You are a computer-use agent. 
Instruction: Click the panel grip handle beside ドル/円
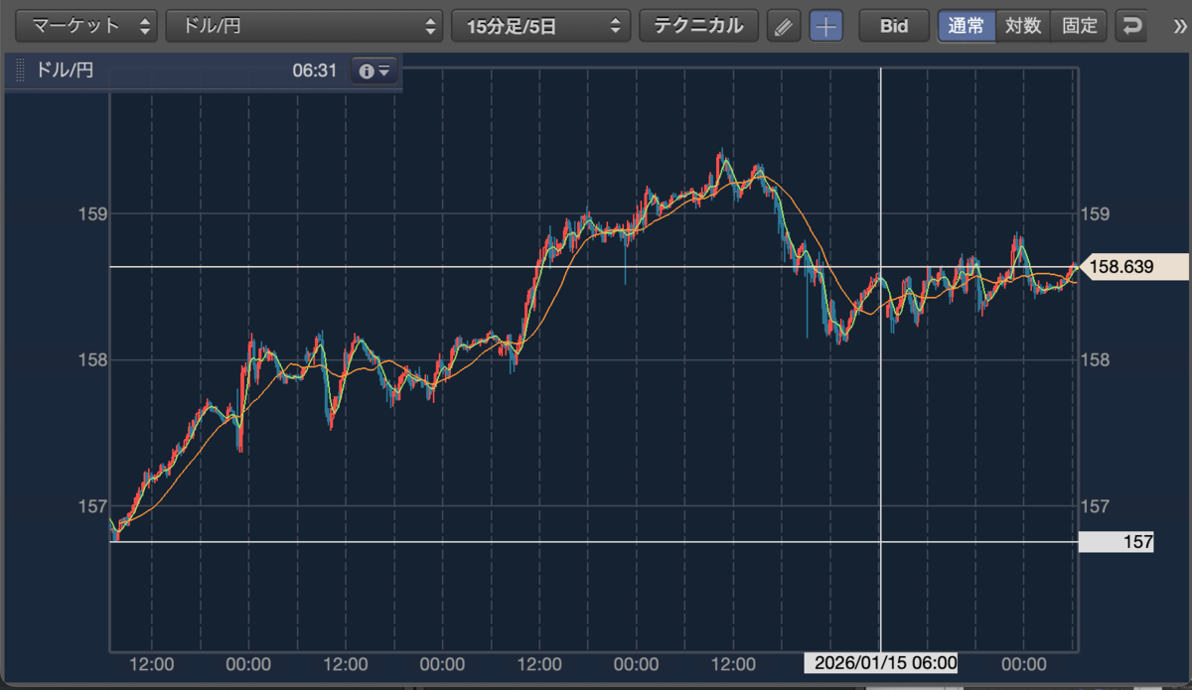tap(21, 71)
